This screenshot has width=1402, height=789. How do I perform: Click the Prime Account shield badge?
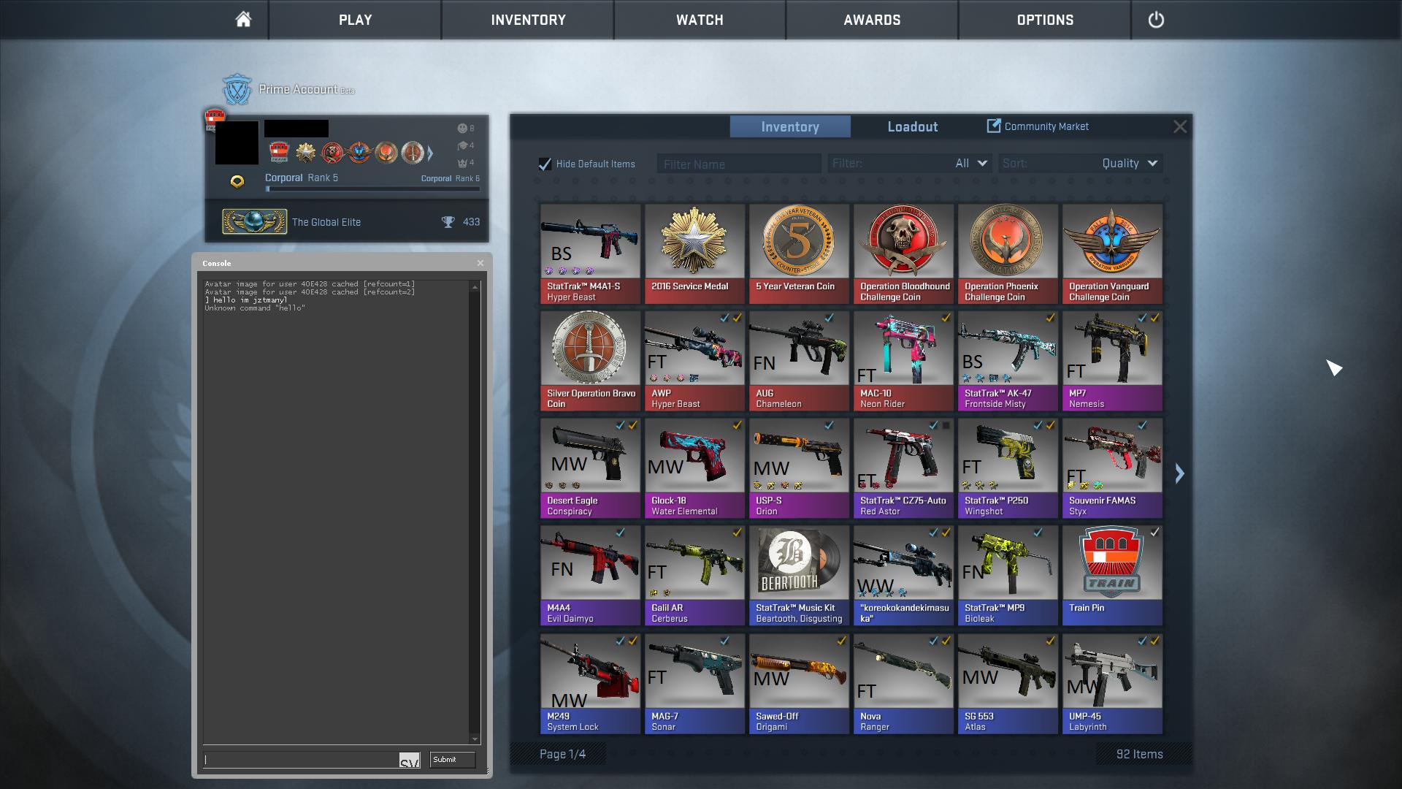tap(237, 90)
